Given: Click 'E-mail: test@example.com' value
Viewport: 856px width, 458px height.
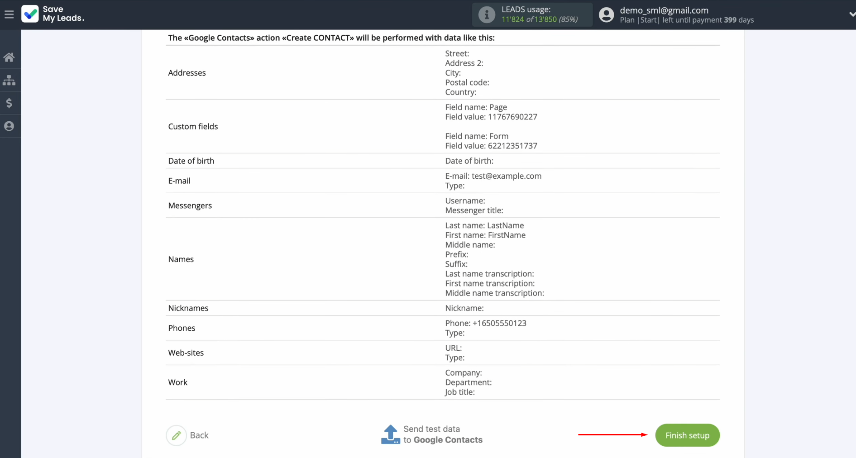Looking at the screenshot, I should 493,176.
